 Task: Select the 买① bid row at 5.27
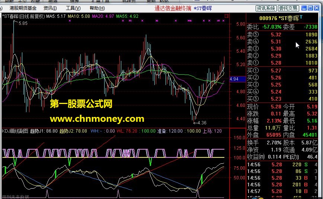tap(282, 71)
